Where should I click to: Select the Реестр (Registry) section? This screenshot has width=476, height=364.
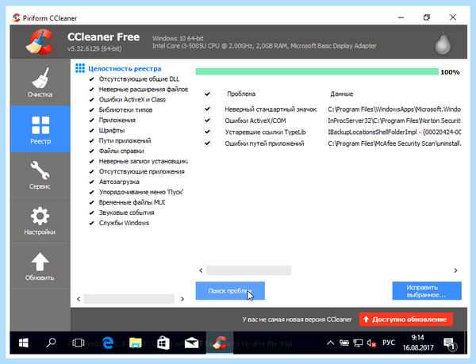(40, 129)
